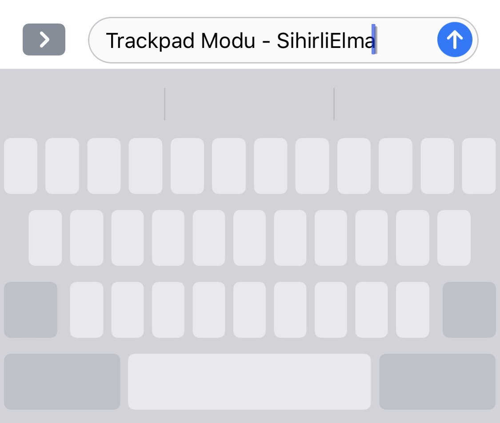Tap the word "Modu" in the message
The height and width of the screenshot is (423, 500).
click(228, 41)
